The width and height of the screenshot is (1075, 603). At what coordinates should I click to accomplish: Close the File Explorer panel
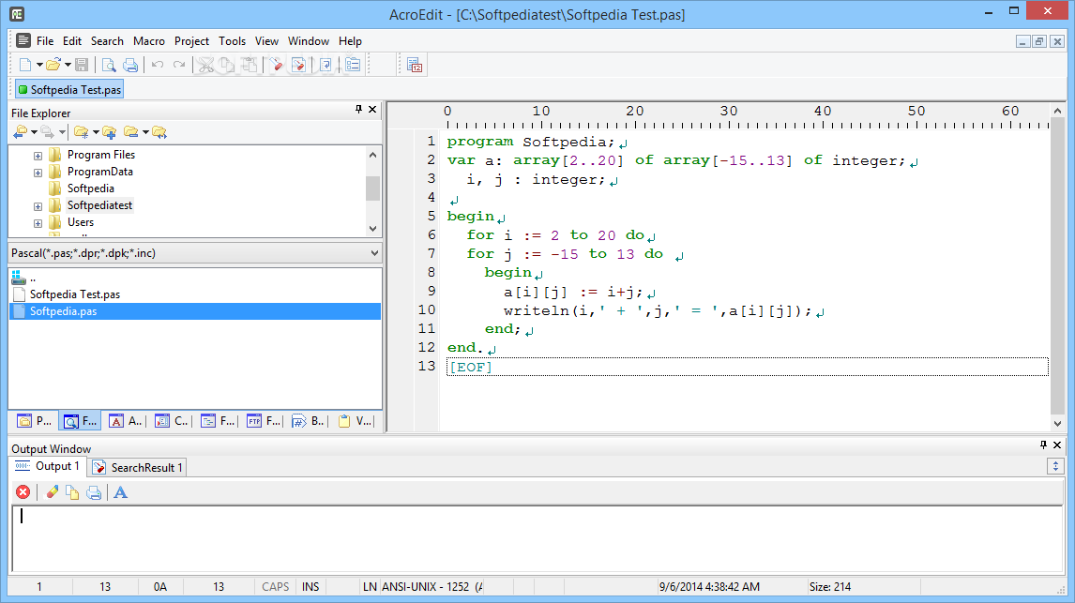372,110
